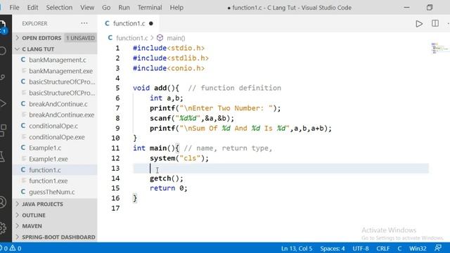Open the Run and Debug view
450x253 pixels.
tap(3, 103)
